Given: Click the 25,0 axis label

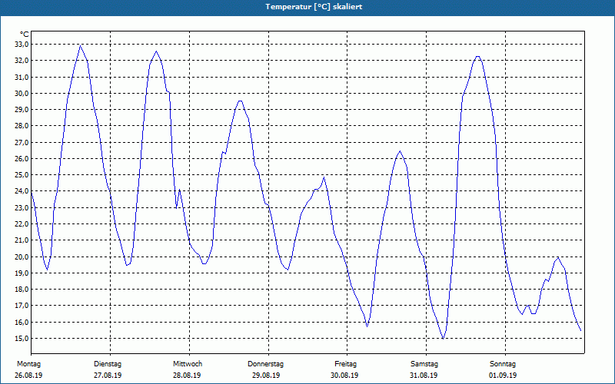Looking at the screenshot, I should 22,175.
